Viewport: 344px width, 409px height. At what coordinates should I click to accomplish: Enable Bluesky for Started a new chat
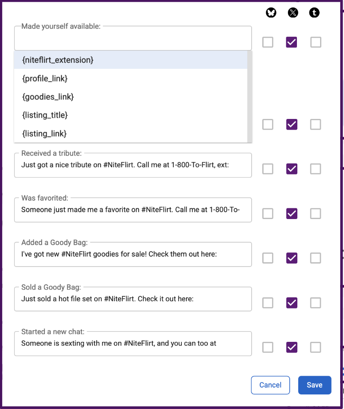268,347
